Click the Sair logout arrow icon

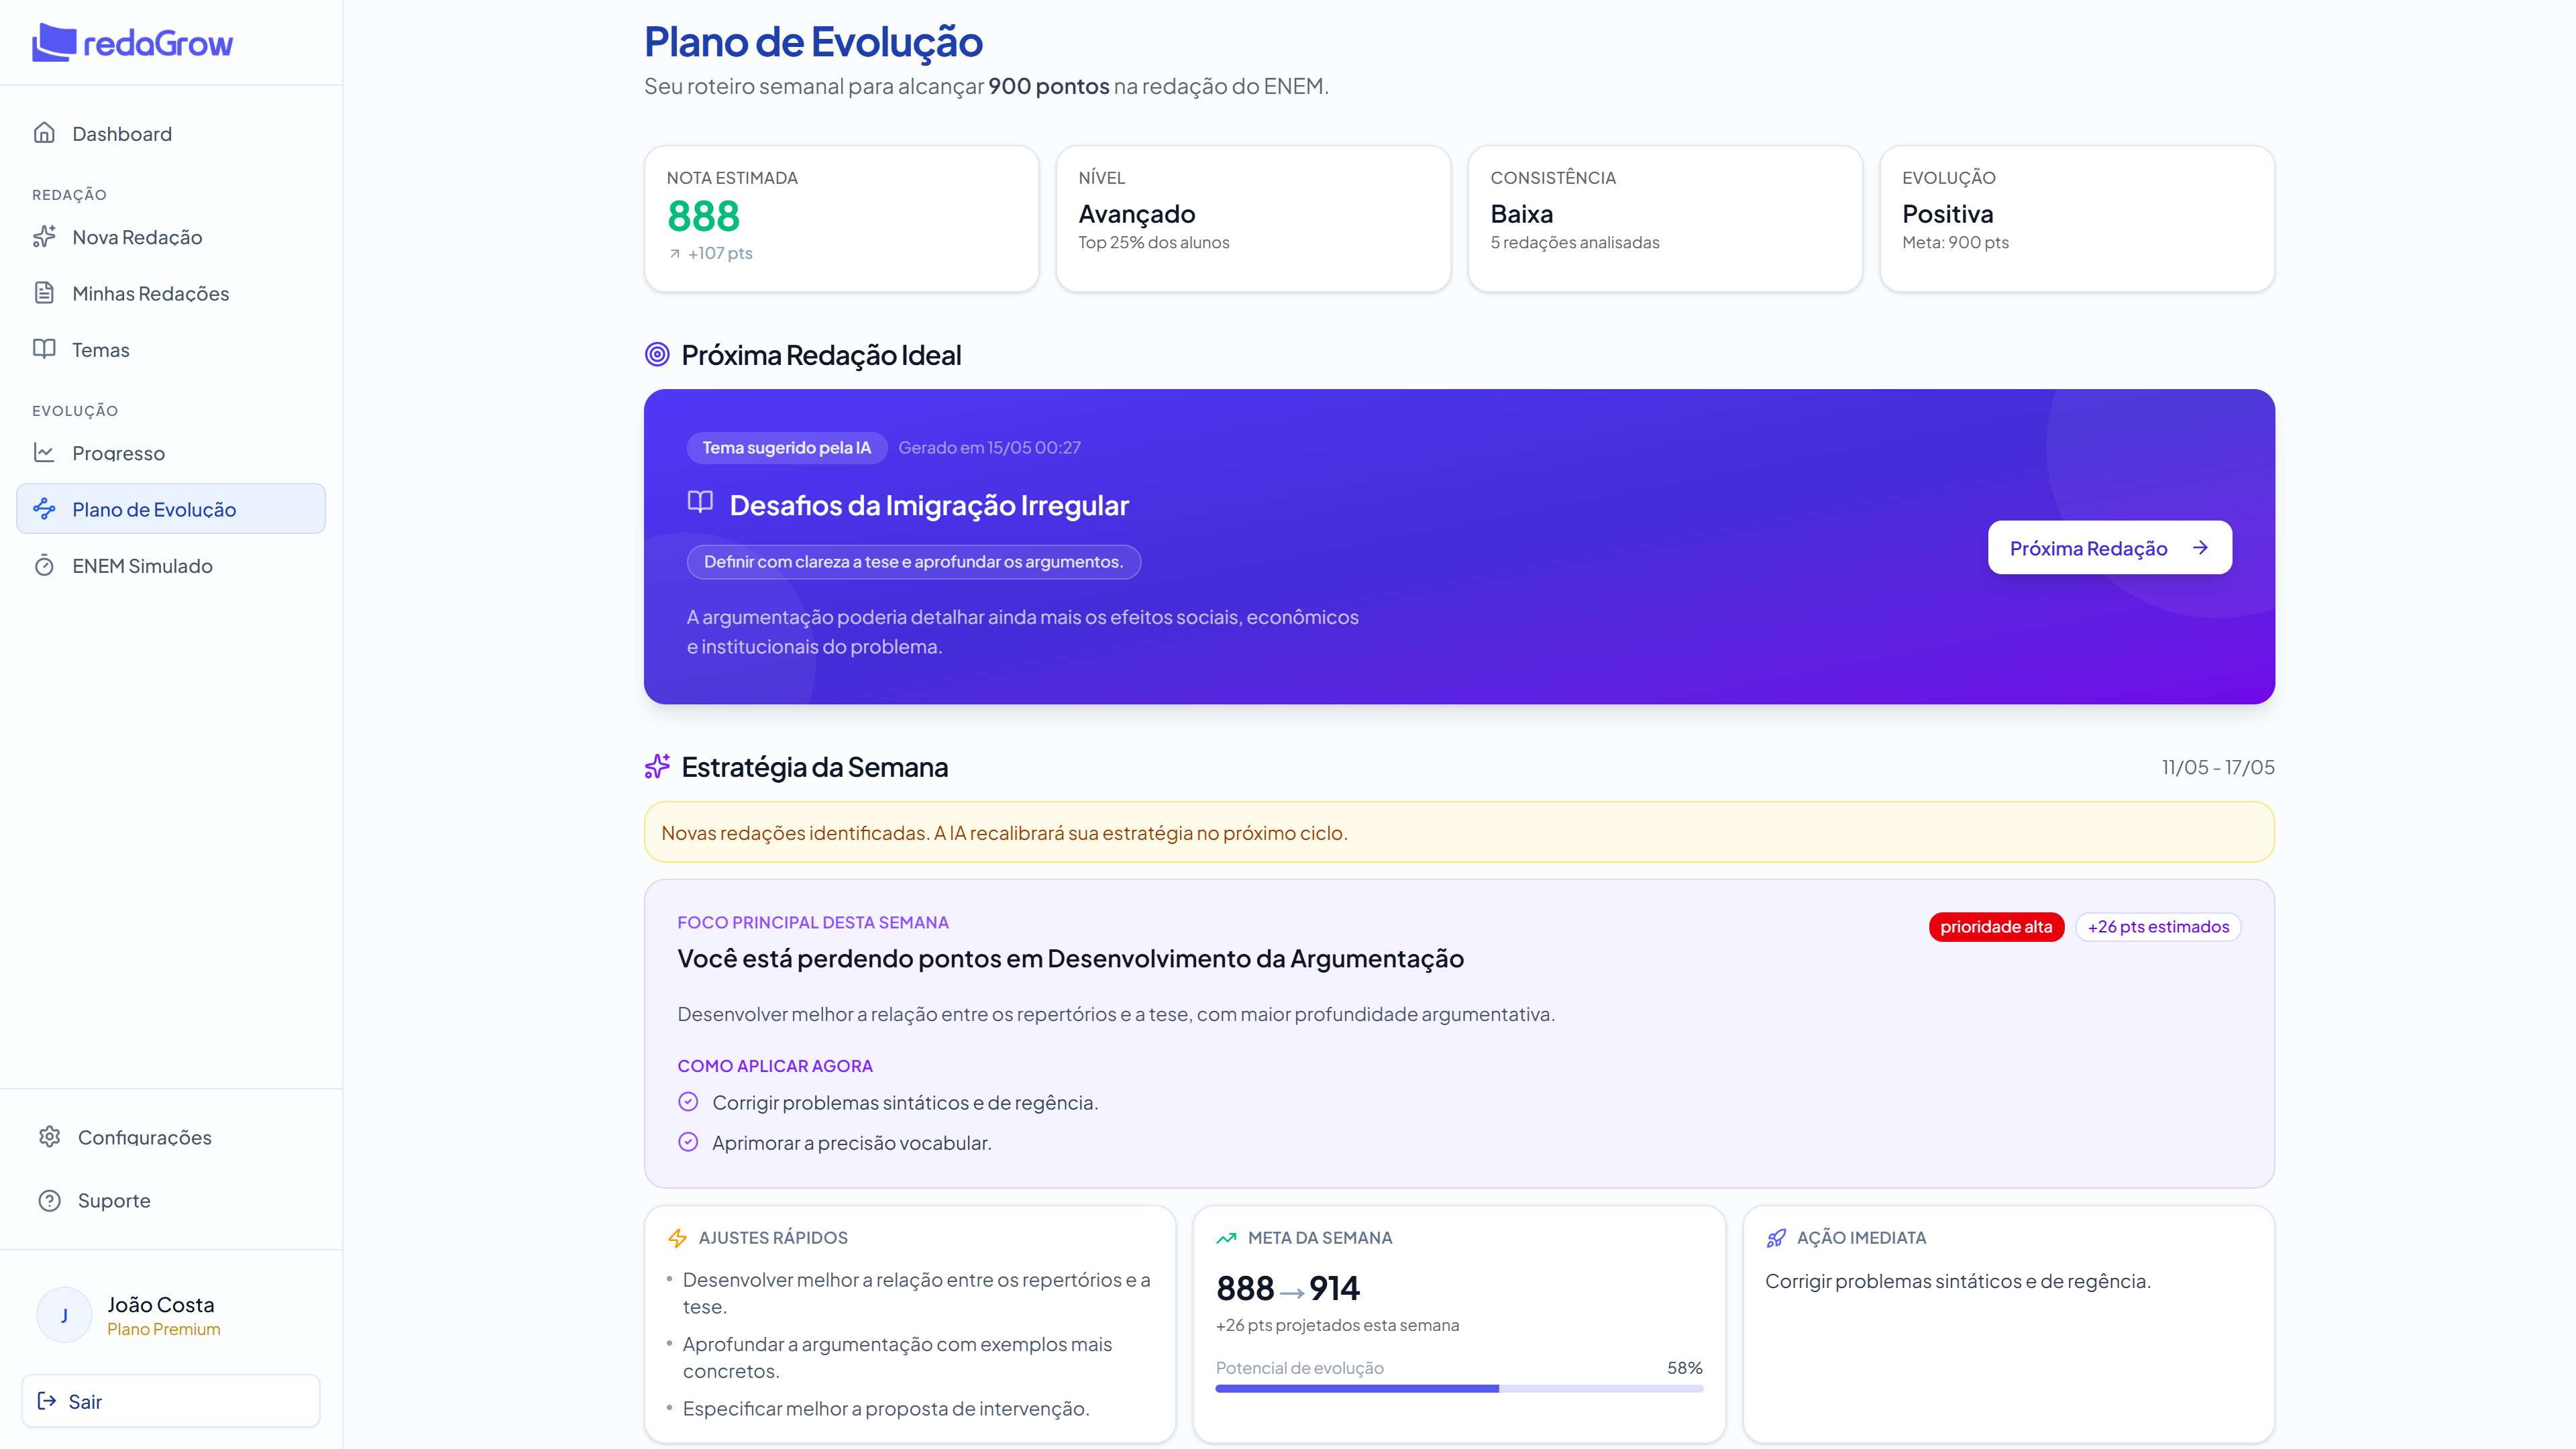point(46,1401)
